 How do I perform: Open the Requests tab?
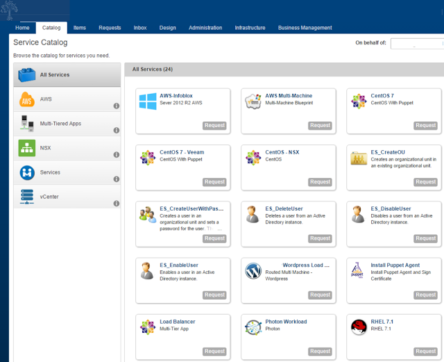pyautogui.click(x=110, y=28)
